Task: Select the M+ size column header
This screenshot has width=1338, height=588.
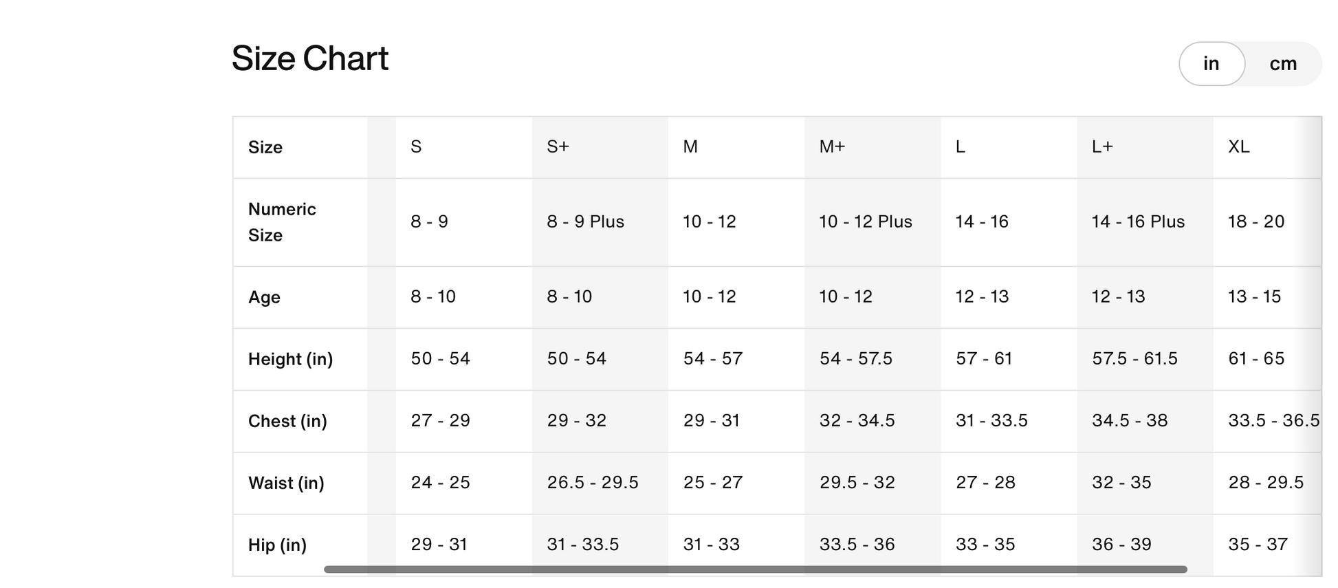Action: (832, 146)
